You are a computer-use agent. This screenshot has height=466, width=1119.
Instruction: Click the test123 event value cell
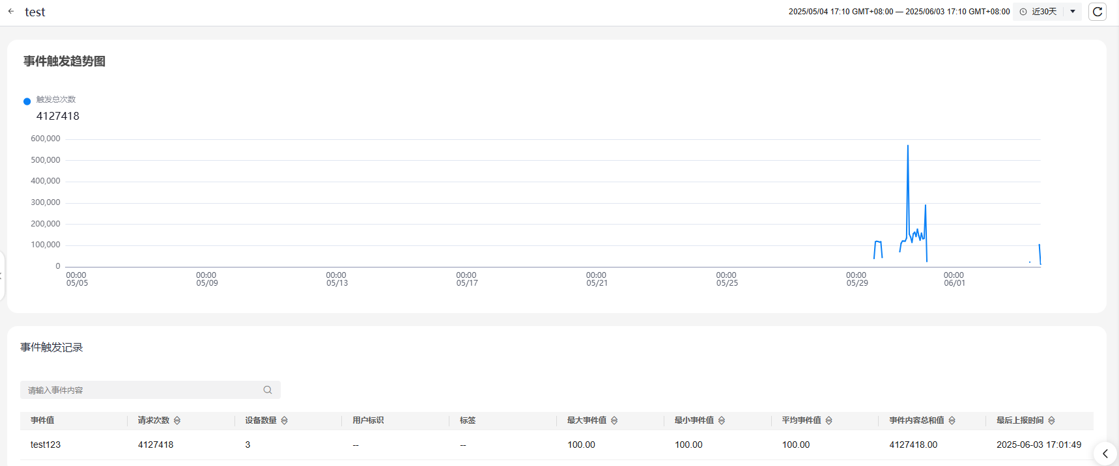click(46, 445)
